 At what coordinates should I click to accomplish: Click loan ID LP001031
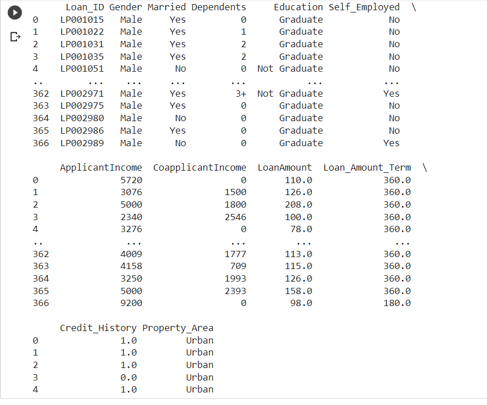82,44
